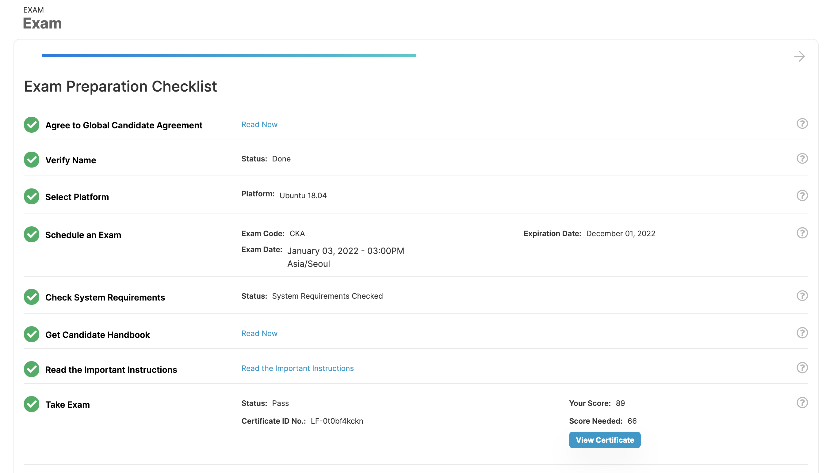
Task: Click help icon for Important Instructions row
Action: (x=802, y=368)
